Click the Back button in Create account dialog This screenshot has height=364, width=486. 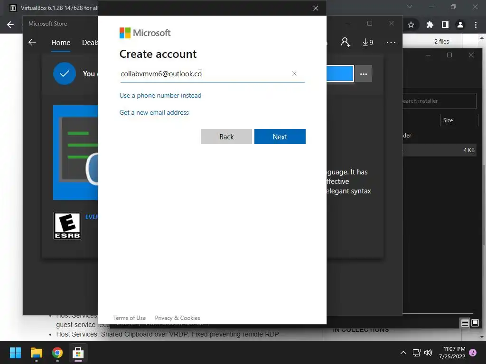click(x=226, y=136)
